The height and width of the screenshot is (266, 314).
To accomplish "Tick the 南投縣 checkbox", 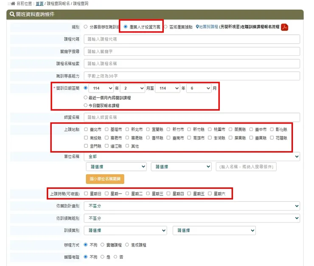I will [x=86, y=138].
